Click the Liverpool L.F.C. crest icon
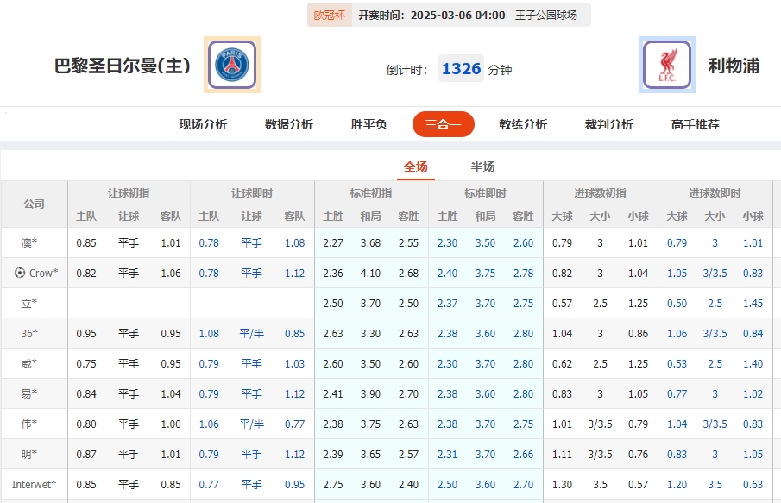The width and height of the screenshot is (781, 503). [667, 65]
